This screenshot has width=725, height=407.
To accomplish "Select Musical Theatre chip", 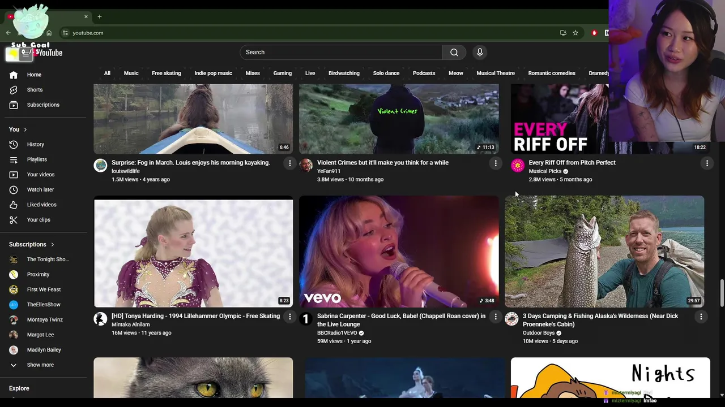I will (x=496, y=73).
